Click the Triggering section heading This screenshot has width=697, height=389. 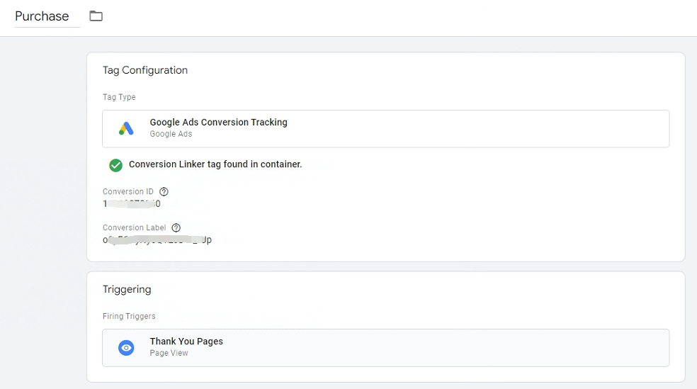pyautogui.click(x=127, y=289)
